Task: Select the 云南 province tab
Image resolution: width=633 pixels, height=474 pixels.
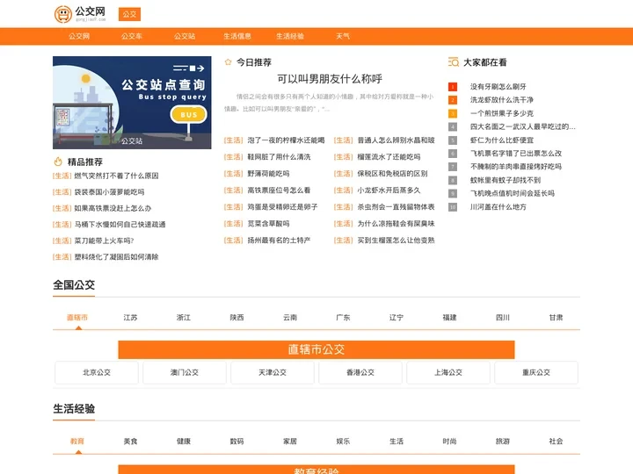Action: (290, 318)
